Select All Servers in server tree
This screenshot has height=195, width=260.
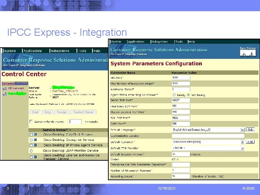tap(16, 88)
